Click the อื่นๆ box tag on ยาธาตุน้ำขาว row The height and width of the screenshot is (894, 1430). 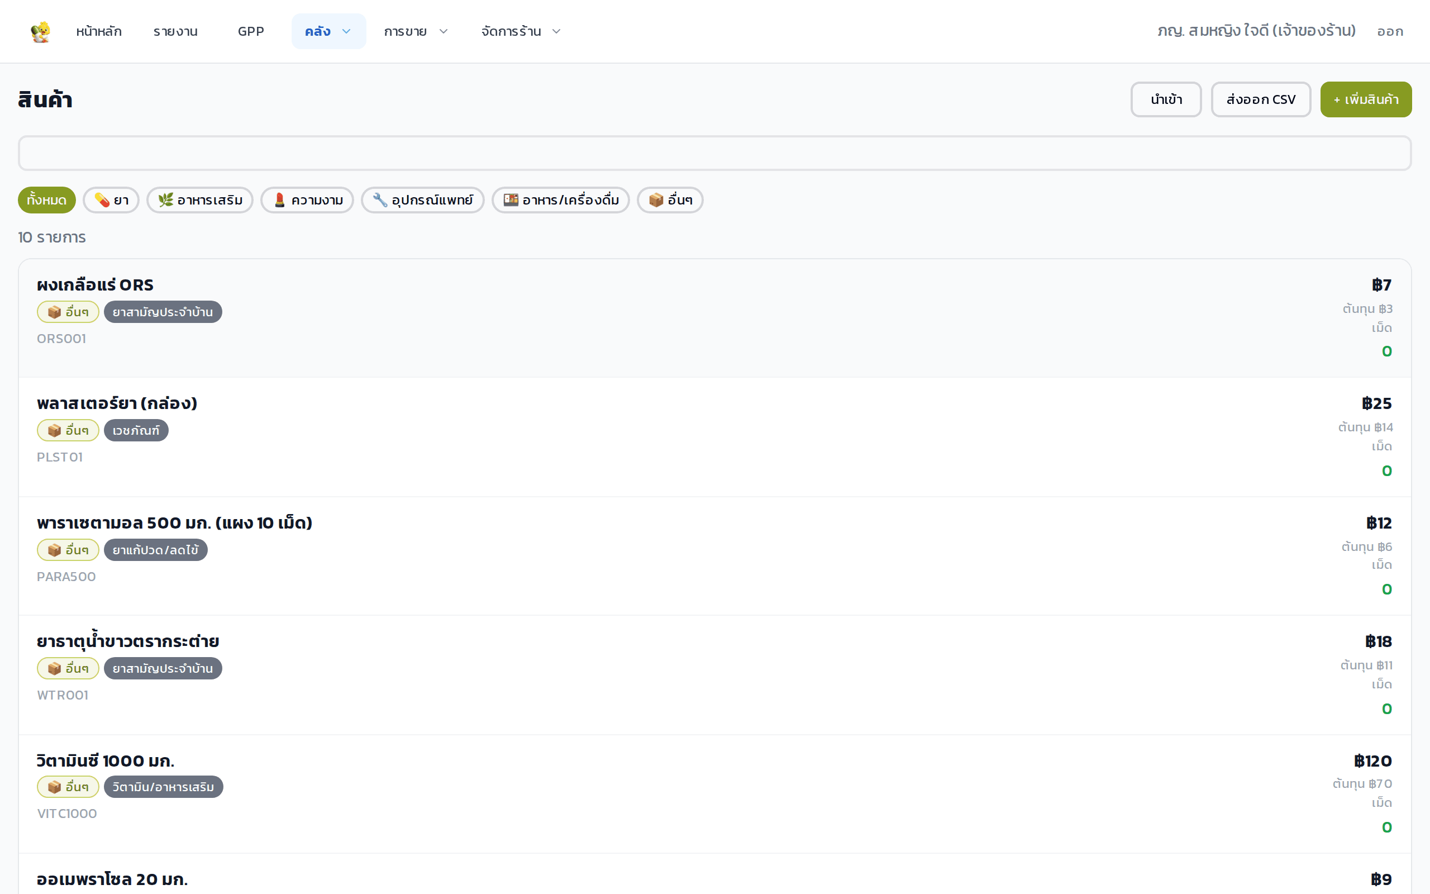pos(68,668)
